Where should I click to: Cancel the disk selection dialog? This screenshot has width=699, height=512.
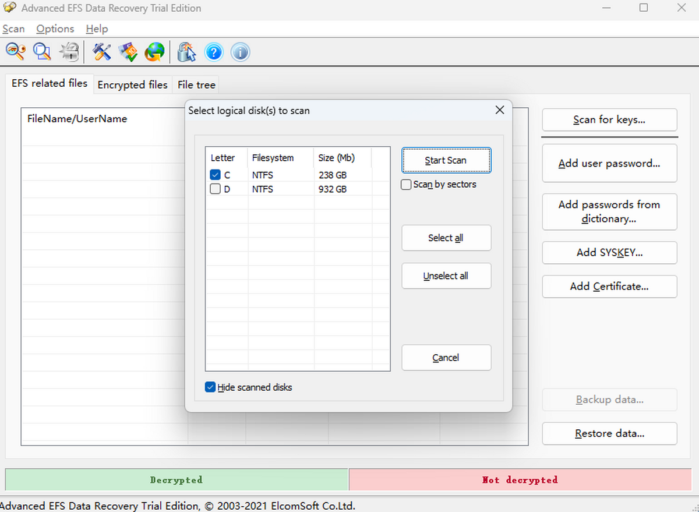point(446,358)
